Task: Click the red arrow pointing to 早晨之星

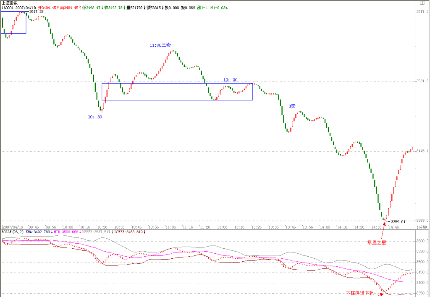Action: coord(383,230)
